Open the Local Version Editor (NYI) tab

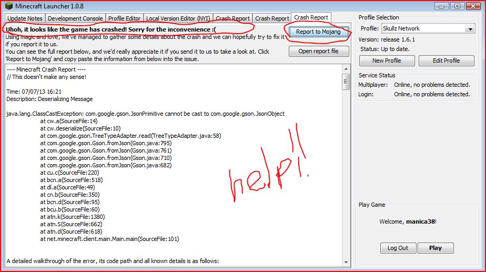pyautogui.click(x=178, y=18)
